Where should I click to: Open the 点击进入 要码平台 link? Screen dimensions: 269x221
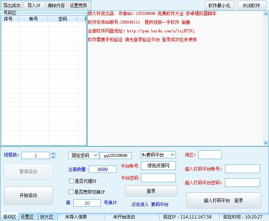coord(150,204)
